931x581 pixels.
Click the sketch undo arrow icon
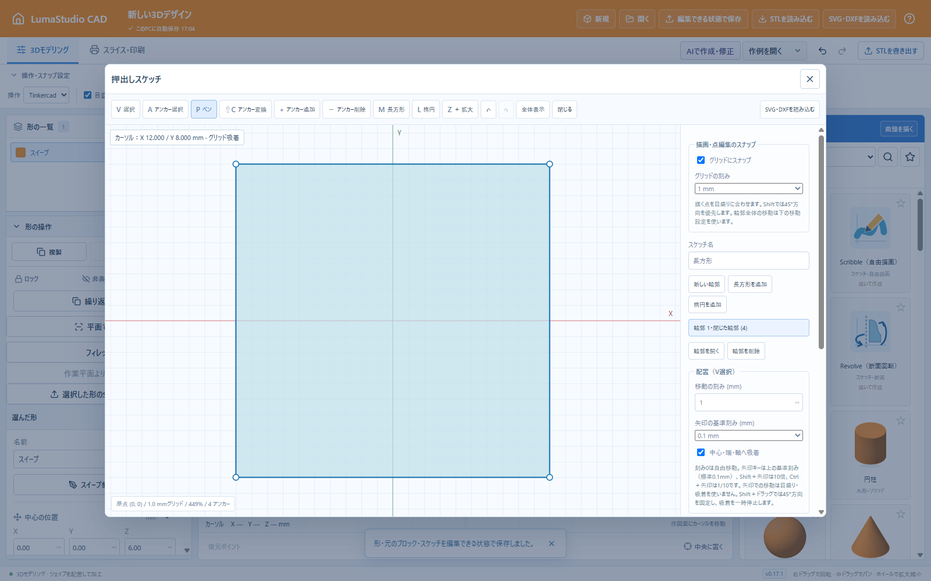488,109
